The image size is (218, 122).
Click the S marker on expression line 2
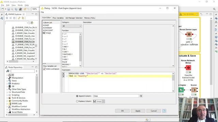(63, 76)
